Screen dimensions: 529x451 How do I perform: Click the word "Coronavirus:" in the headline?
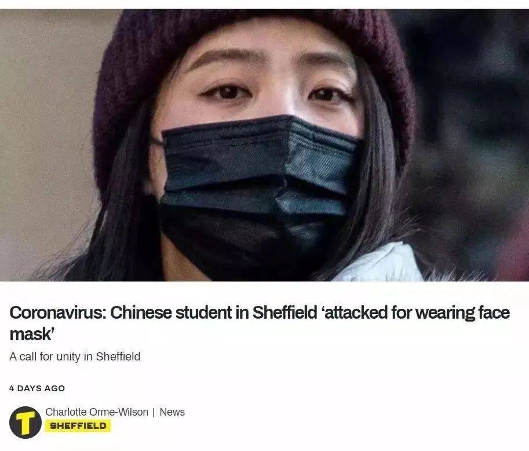pos(58,312)
